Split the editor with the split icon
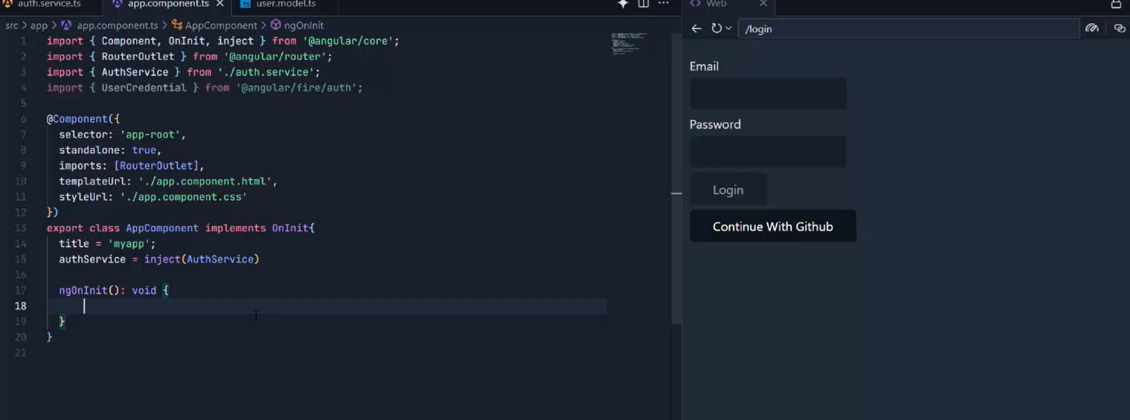Viewport: 1130px width, 420px height. click(x=643, y=4)
